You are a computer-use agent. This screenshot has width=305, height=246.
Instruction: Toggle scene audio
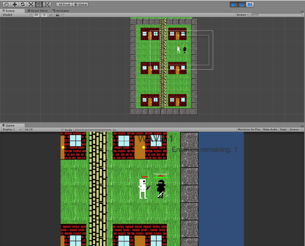point(50,15)
